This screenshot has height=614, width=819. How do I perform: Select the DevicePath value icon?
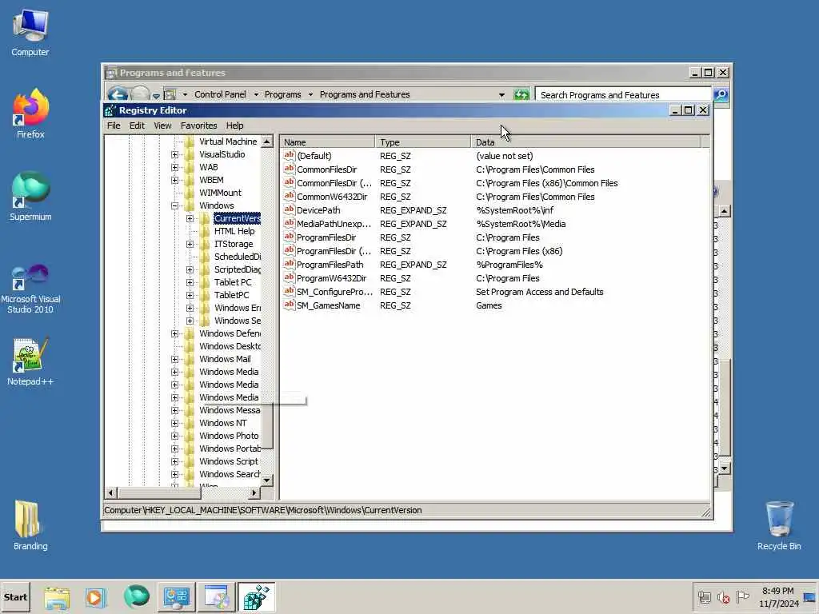(289, 209)
